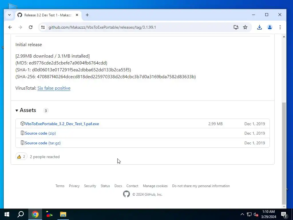
Task: Click the page vertical scrollbar thumb
Action: point(284,154)
